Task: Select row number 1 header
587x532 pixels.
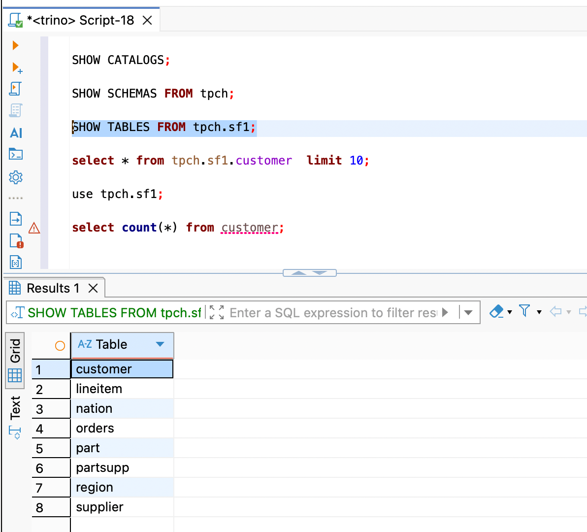Action: (51, 369)
